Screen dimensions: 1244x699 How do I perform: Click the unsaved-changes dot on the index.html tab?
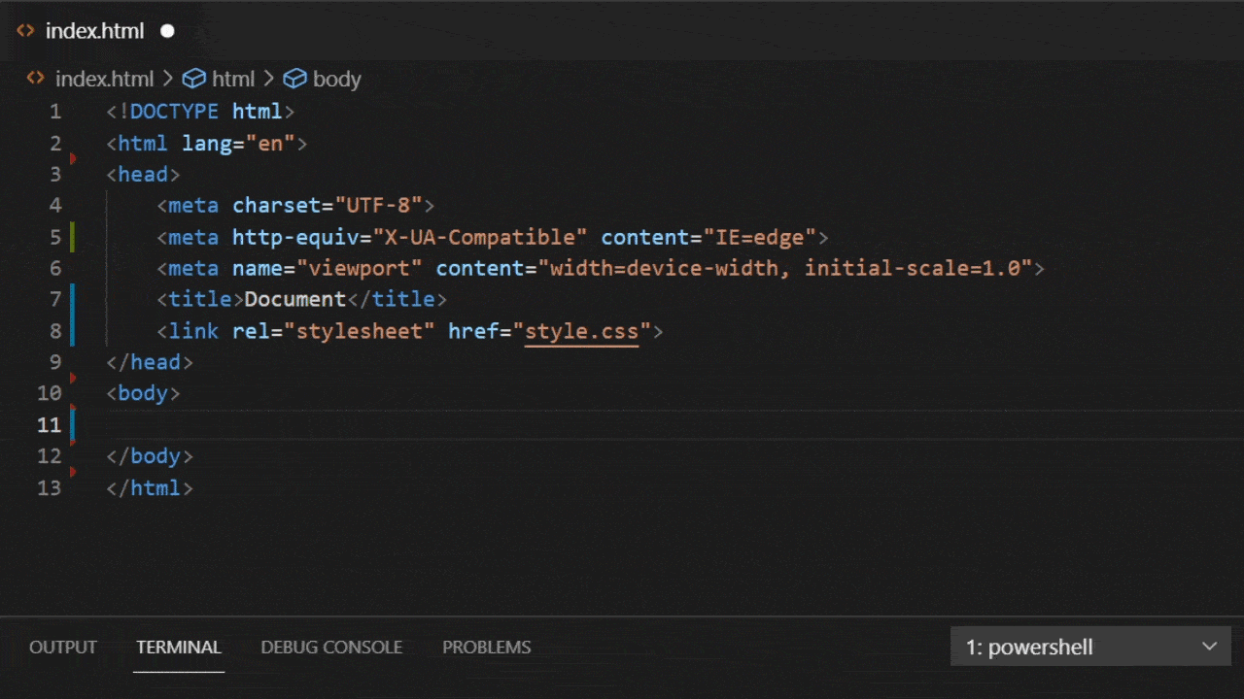167,31
